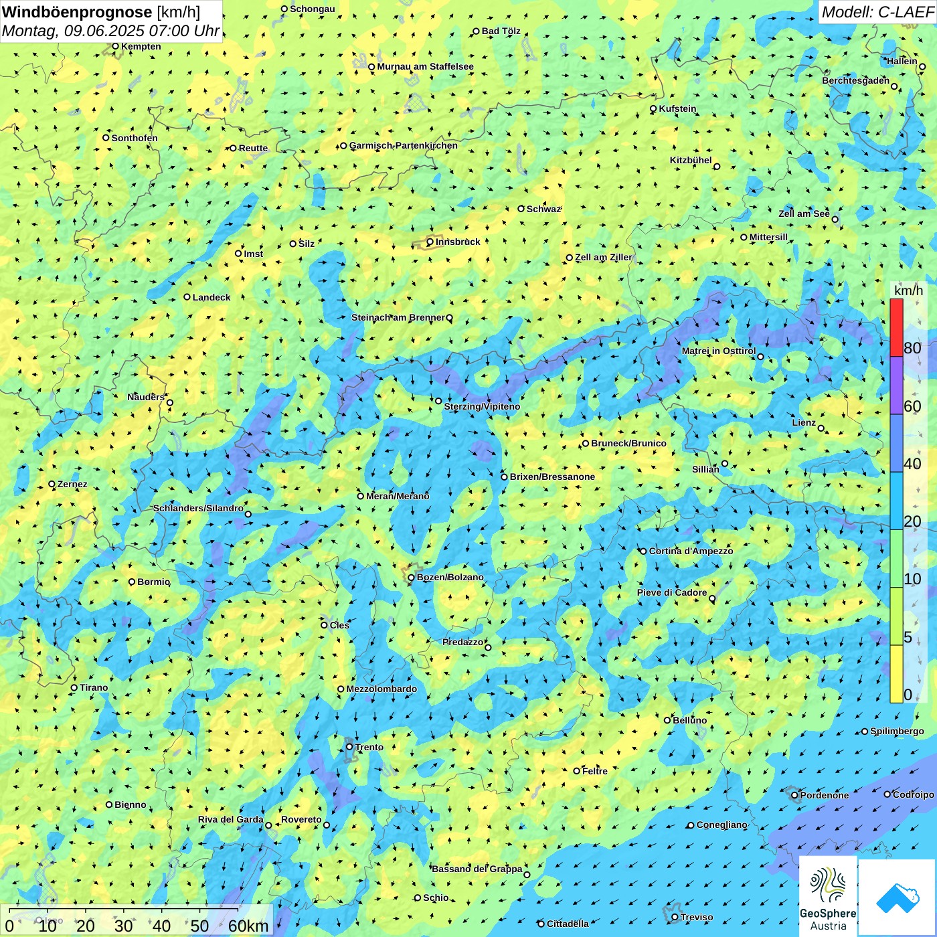
Task: Click the Treviso city marker
Action: [675, 918]
